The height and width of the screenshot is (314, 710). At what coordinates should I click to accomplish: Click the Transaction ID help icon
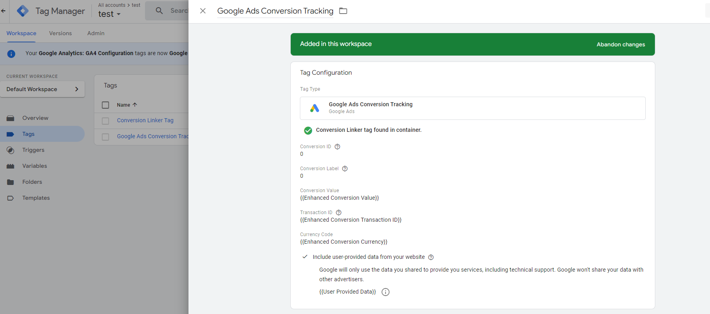[339, 213]
